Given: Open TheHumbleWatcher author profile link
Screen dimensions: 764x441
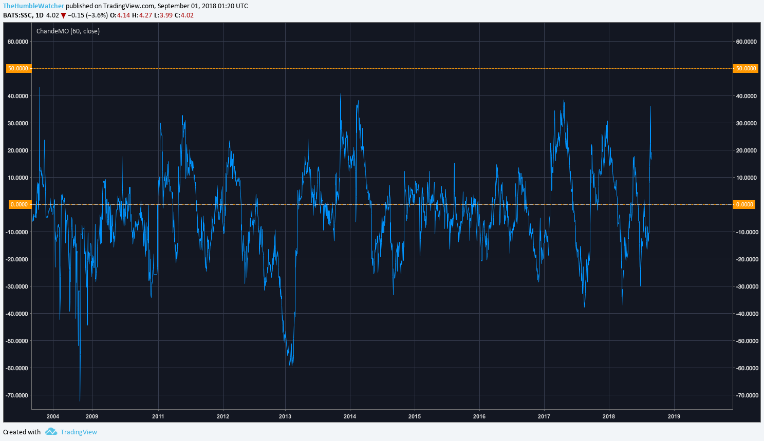Looking at the screenshot, I should pos(34,6).
